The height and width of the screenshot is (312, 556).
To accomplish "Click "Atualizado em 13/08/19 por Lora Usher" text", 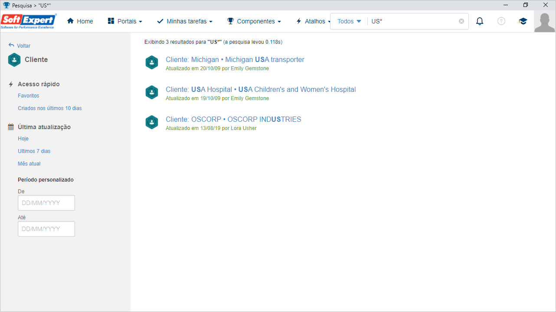I will tap(211, 128).
